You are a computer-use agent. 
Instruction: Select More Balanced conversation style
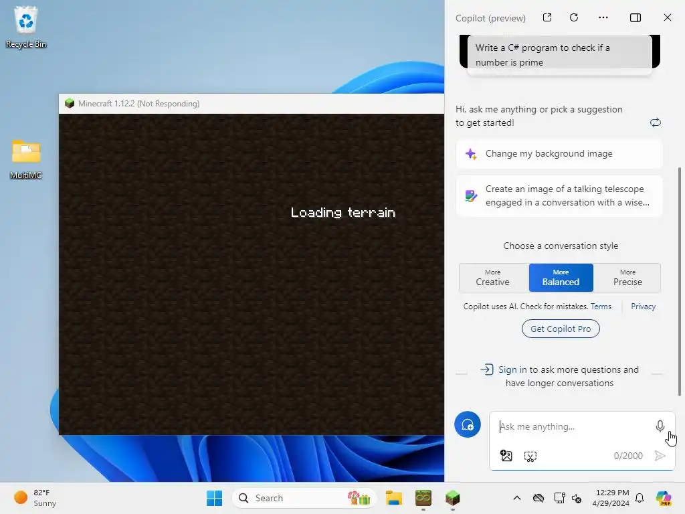(561, 278)
